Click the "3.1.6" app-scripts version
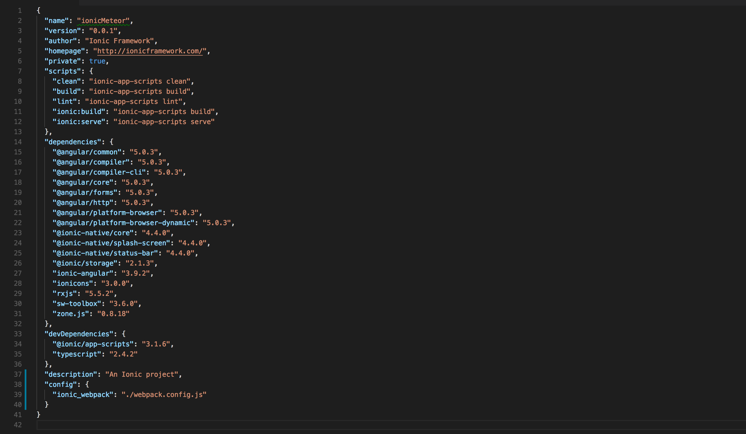This screenshot has width=746, height=434. [x=156, y=344]
